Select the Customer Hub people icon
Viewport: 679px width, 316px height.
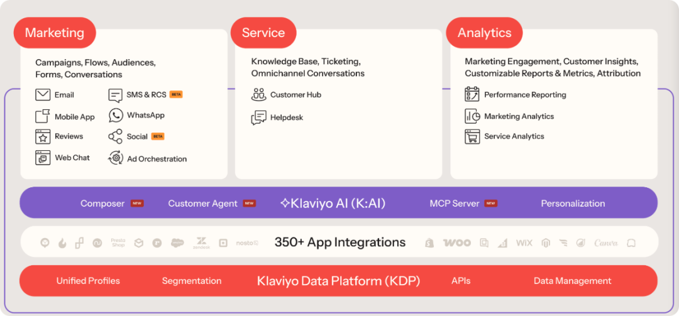click(x=258, y=94)
